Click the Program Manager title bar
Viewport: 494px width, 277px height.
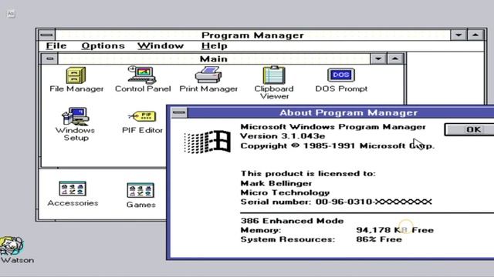click(x=252, y=35)
